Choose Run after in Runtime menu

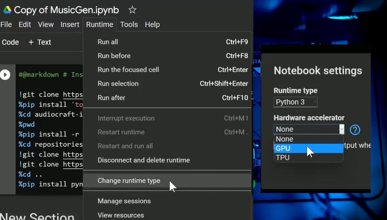pos(167,98)
